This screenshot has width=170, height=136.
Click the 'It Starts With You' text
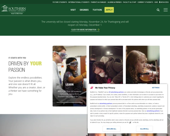[x=17, y=58]
